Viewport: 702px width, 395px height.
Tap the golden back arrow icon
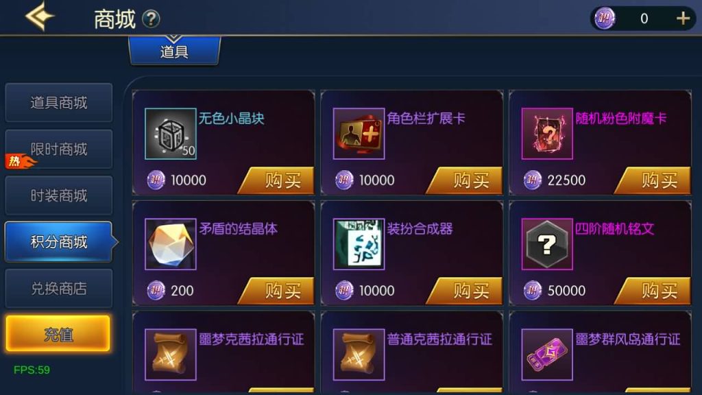point(40,16)
